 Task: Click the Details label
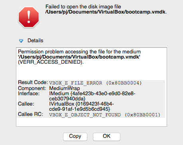point(35,41)
